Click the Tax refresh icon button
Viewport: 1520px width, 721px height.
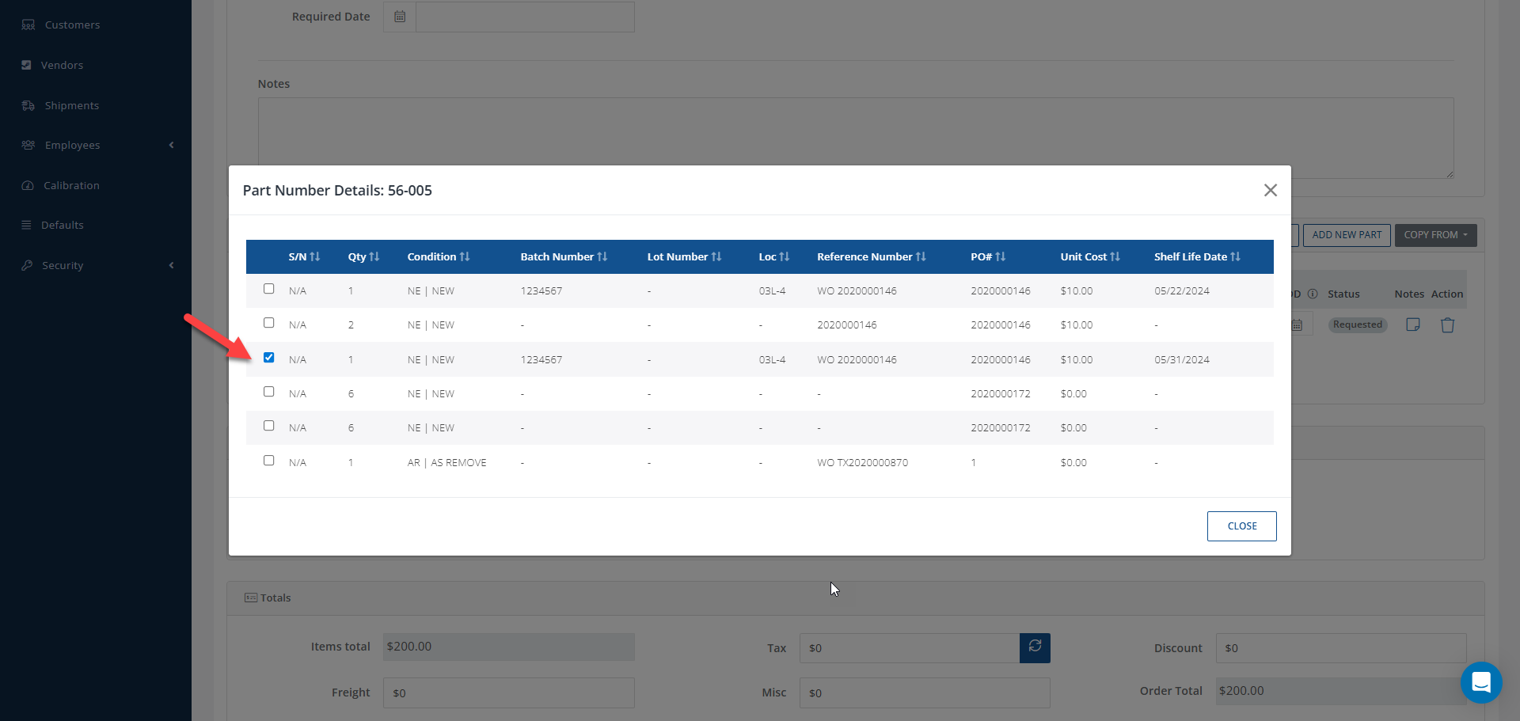click(1035, 647)
